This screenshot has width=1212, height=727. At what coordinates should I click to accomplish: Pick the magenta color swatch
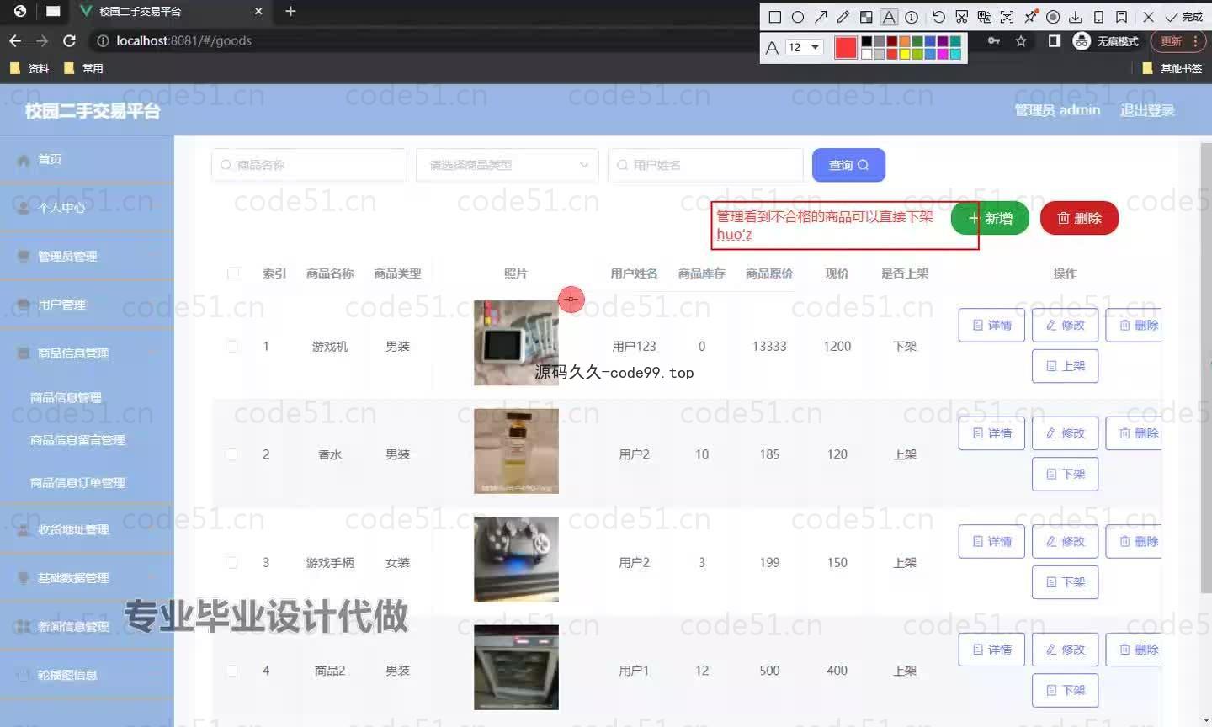943,54
